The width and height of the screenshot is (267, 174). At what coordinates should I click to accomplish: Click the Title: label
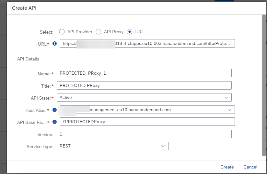click(46, 86)
